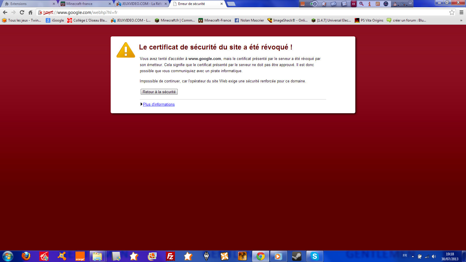Image resolution: width=466 pixels, height=262 pixels.
Task: Expand the Plus d'informations section
Action: (158, 104)
